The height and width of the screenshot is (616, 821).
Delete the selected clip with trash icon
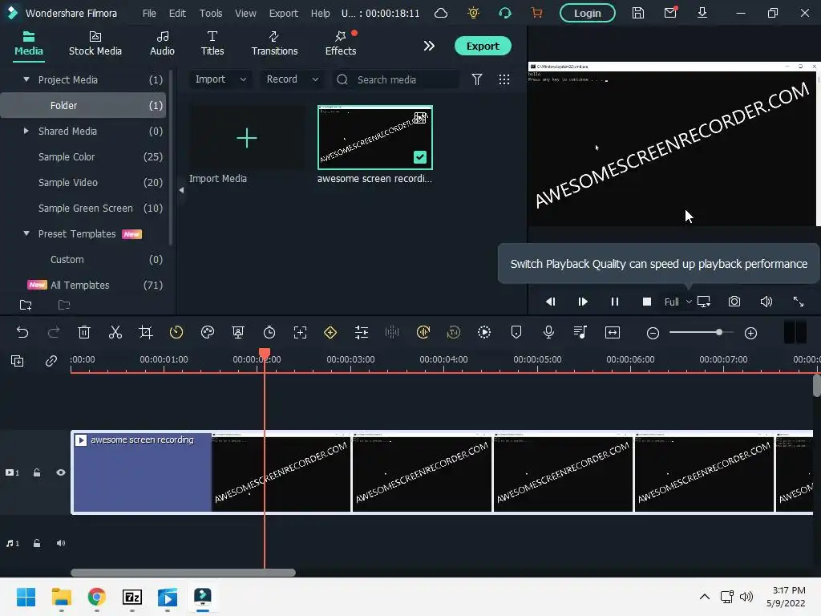(x=83, y=332)
